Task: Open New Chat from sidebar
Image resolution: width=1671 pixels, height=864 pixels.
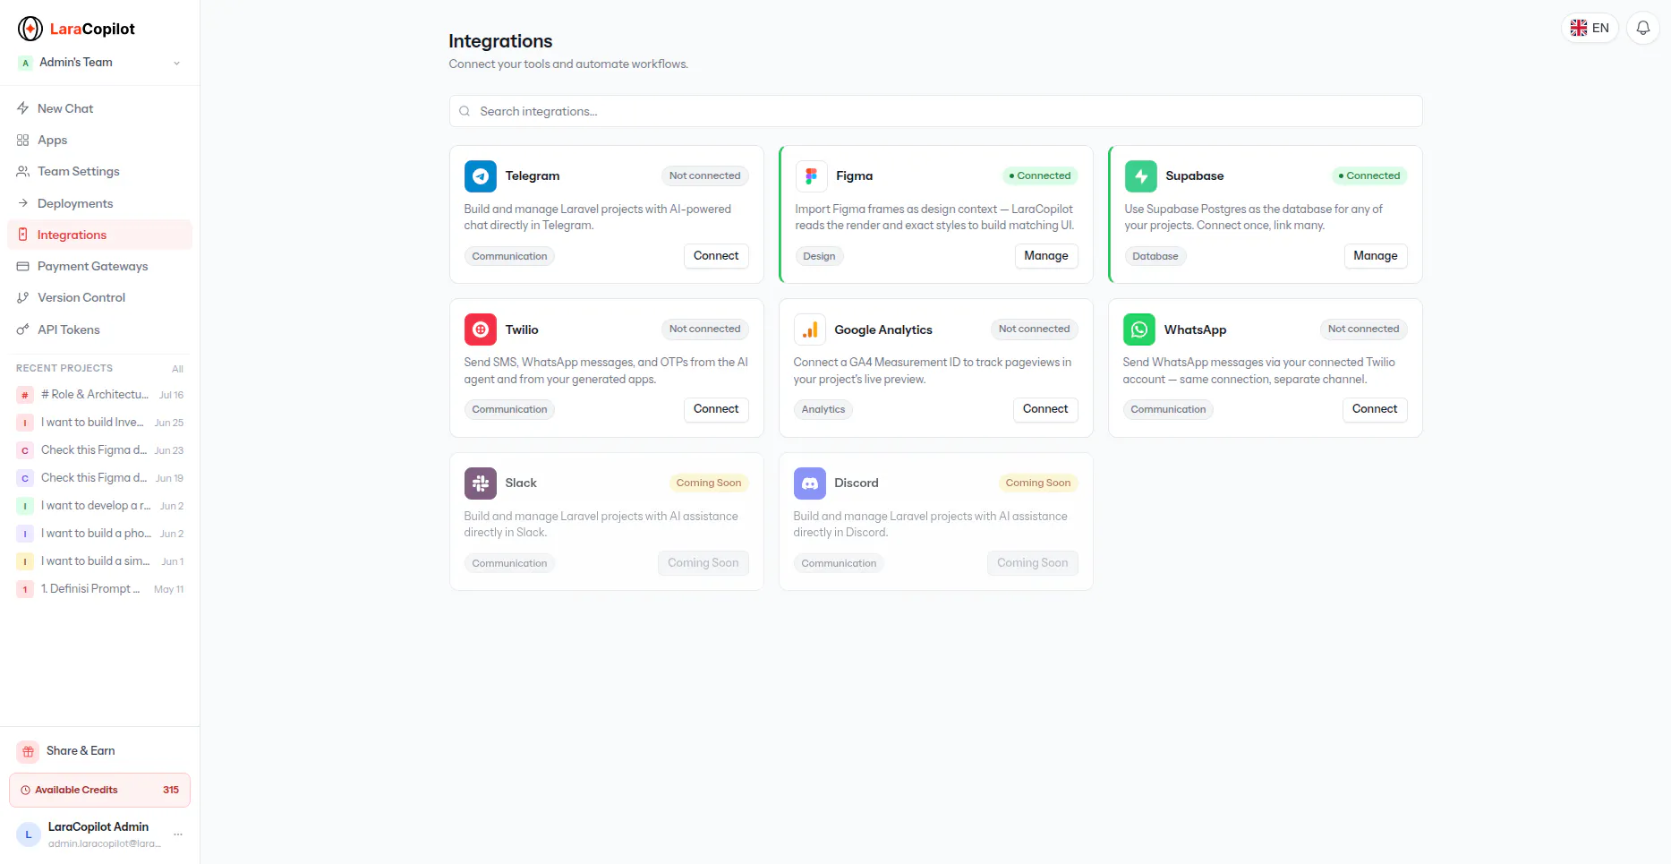Action: click(99, 108)
